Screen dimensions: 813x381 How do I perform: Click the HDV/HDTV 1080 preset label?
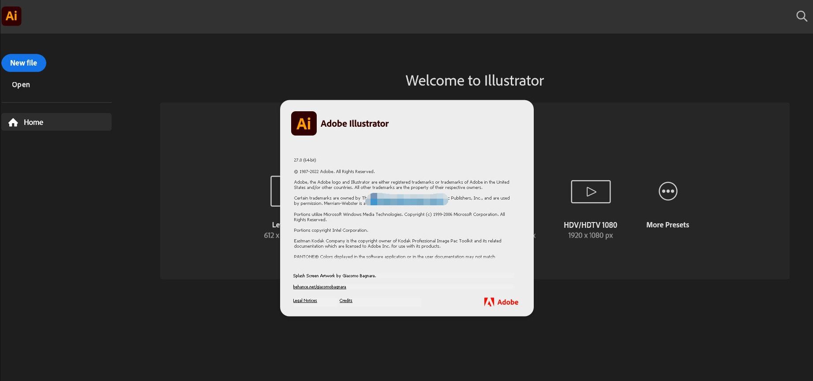590,225
